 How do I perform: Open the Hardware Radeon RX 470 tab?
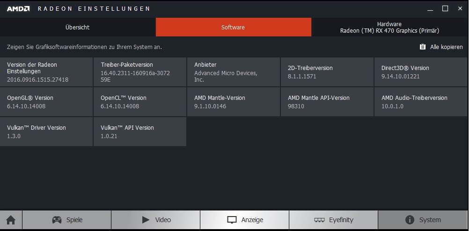pyautogui.click(x=389, y=27)
